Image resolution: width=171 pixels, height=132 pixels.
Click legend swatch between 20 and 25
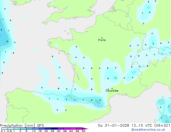tap(48, 128)
